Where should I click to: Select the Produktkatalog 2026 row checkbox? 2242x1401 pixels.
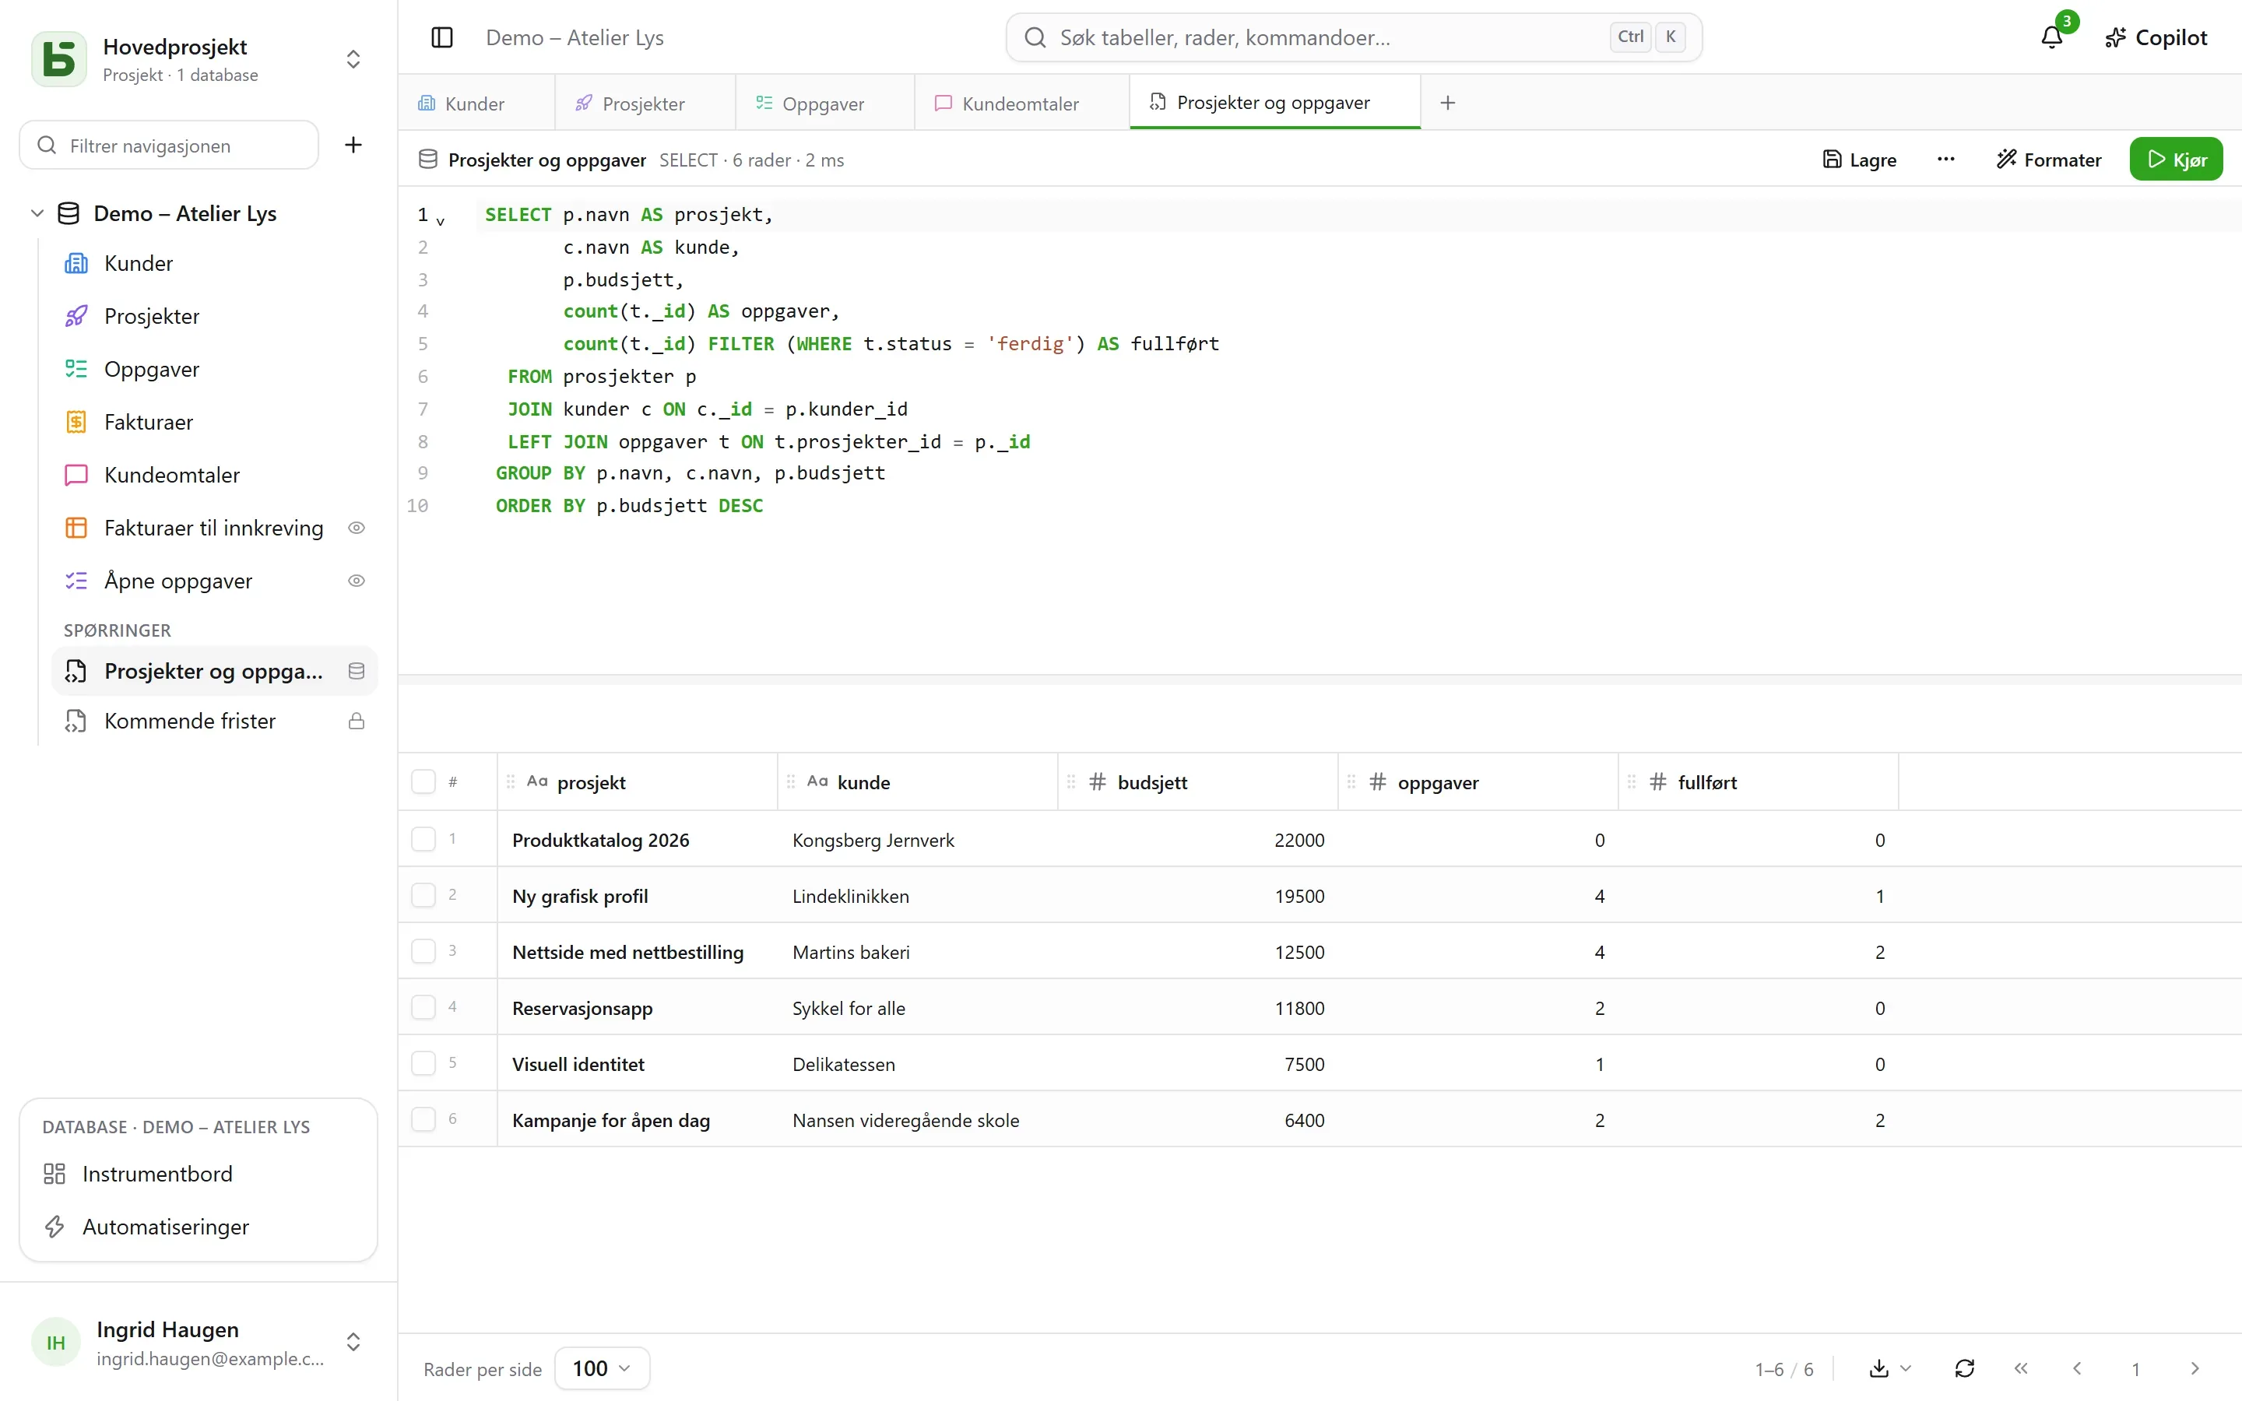coord(423,840)
